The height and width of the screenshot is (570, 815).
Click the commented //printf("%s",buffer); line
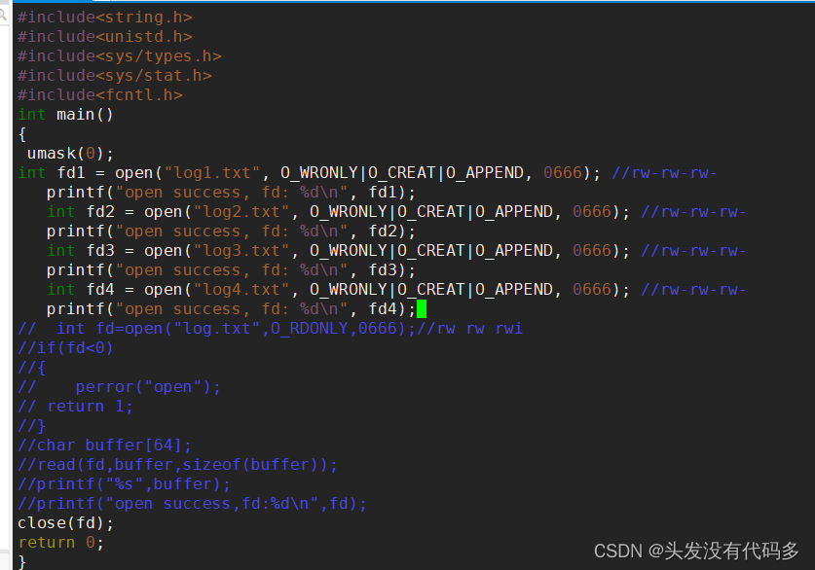tap(125, 484)
